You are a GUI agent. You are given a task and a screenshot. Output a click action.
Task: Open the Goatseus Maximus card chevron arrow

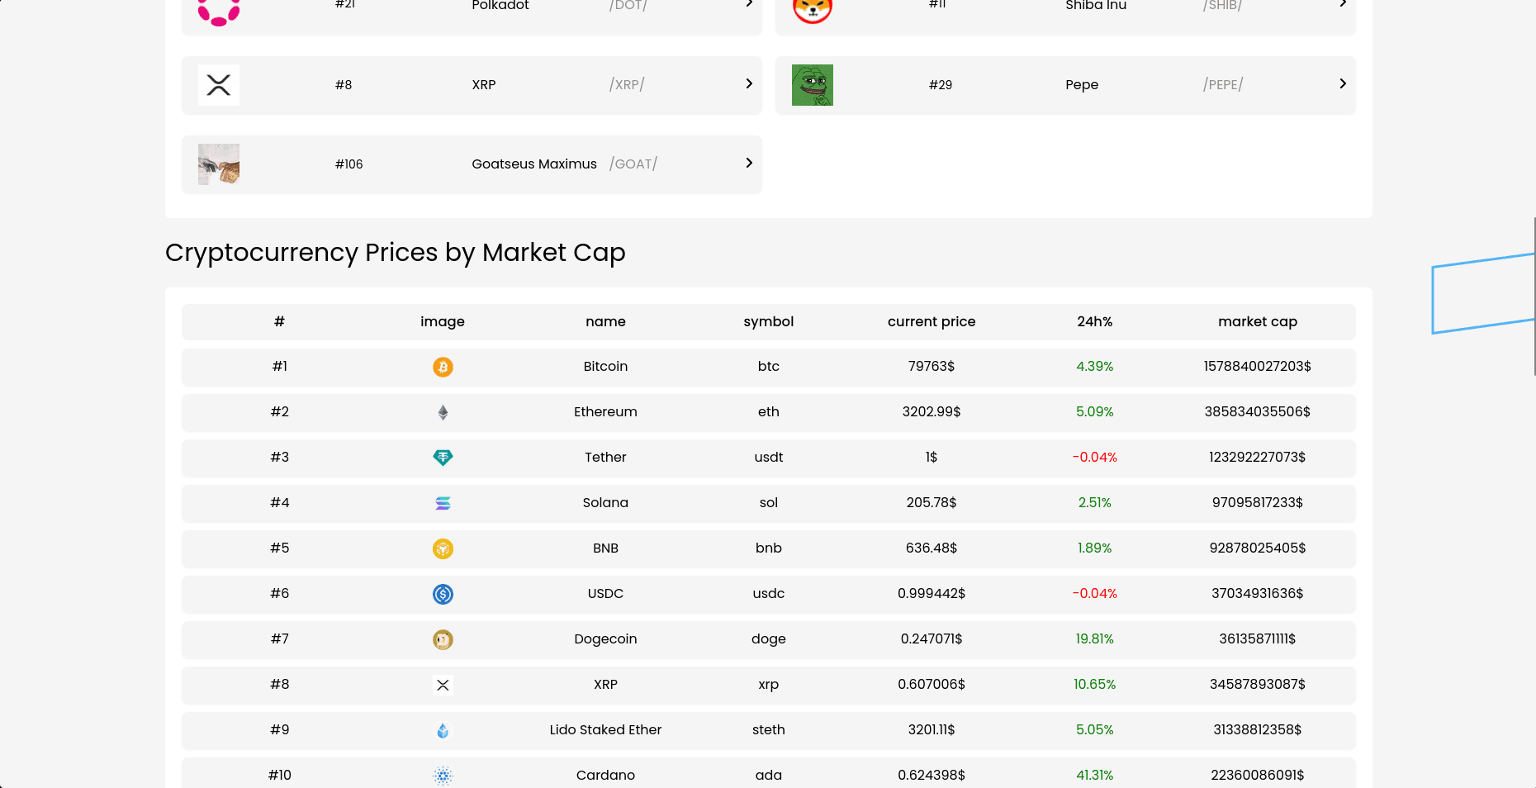coord(748,164)
